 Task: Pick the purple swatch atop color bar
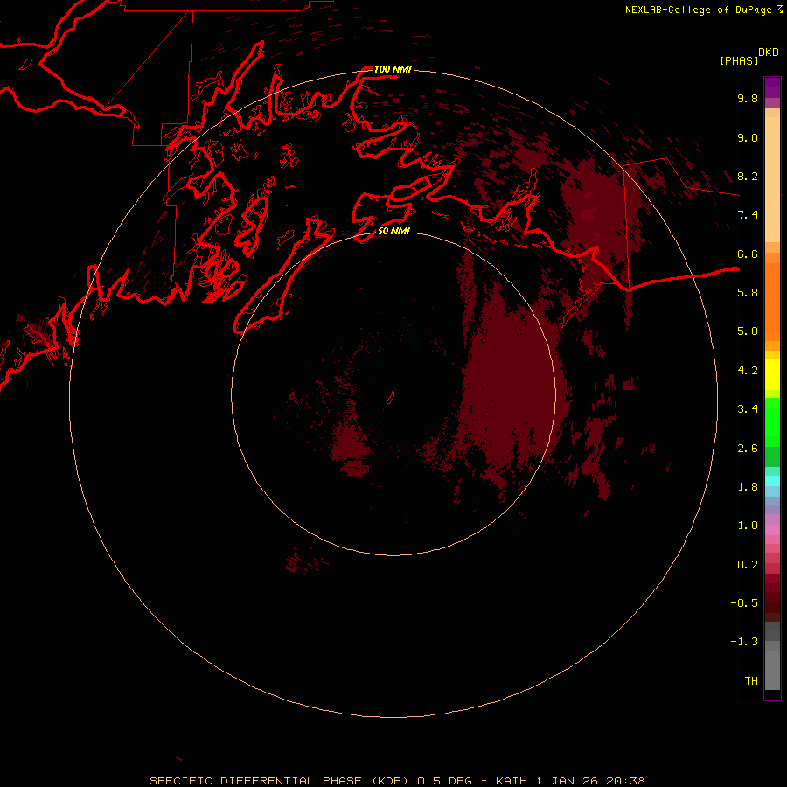point(772,87)
